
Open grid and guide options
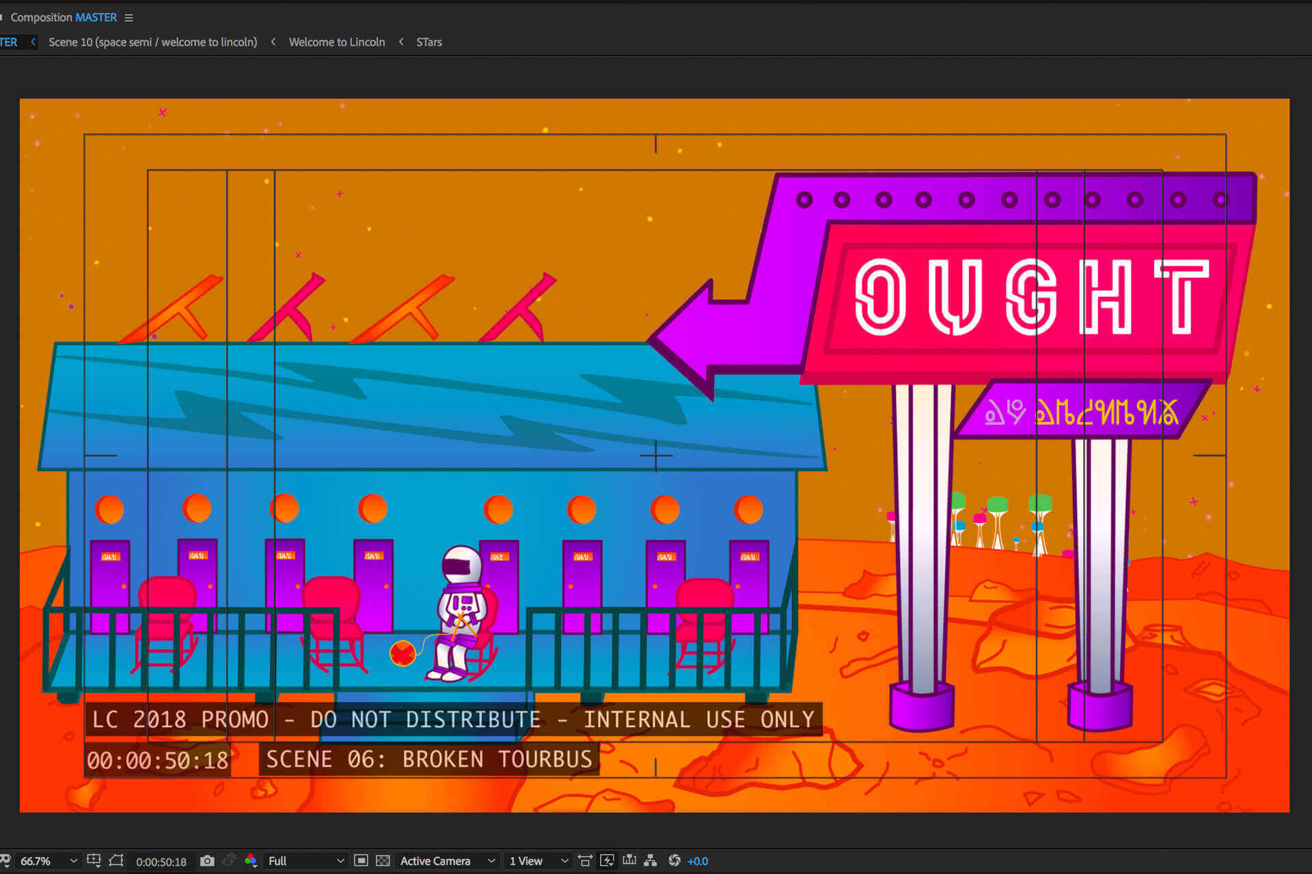[x=94, y=861]
